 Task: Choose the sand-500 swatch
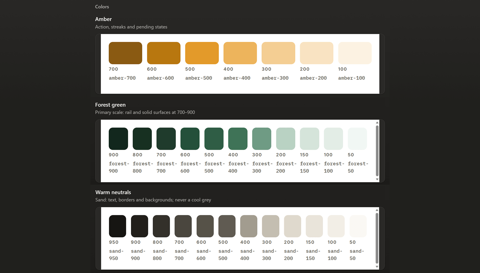pyautogui.click(x=227, y=226)
